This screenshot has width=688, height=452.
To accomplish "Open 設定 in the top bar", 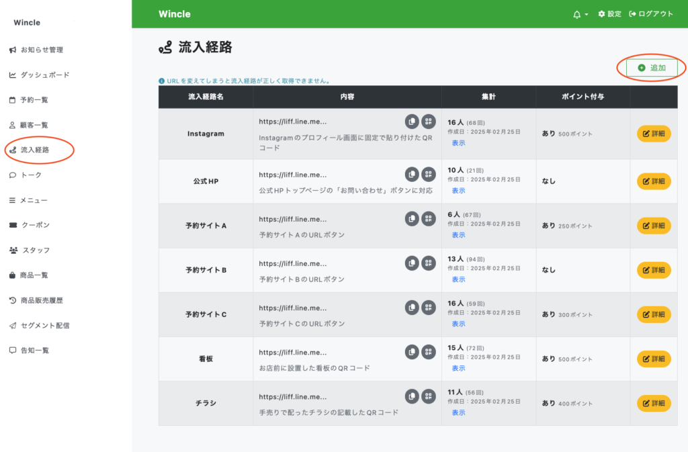I will [x=609, y=14].
